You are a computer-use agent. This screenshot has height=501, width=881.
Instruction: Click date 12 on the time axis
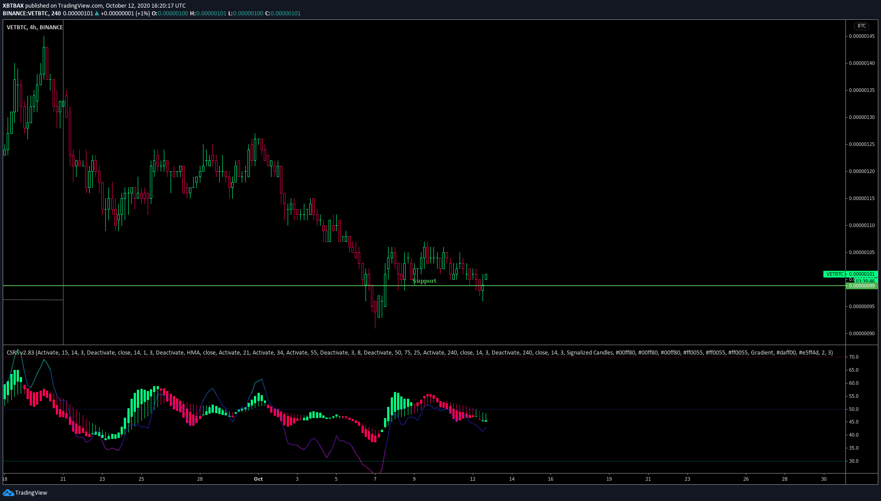[x=473, y=479]
